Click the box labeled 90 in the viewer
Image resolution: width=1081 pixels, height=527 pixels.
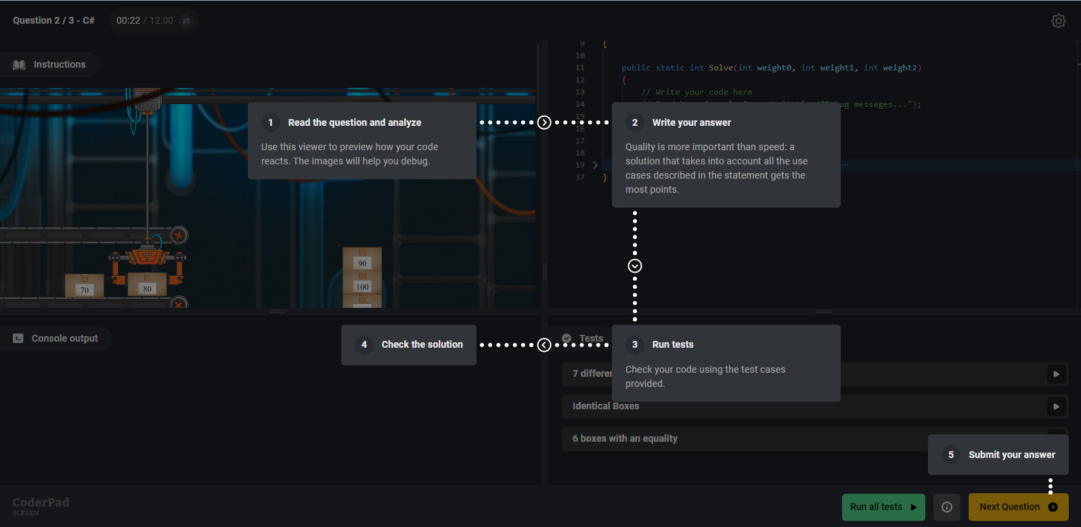click(x=362, y=260)
